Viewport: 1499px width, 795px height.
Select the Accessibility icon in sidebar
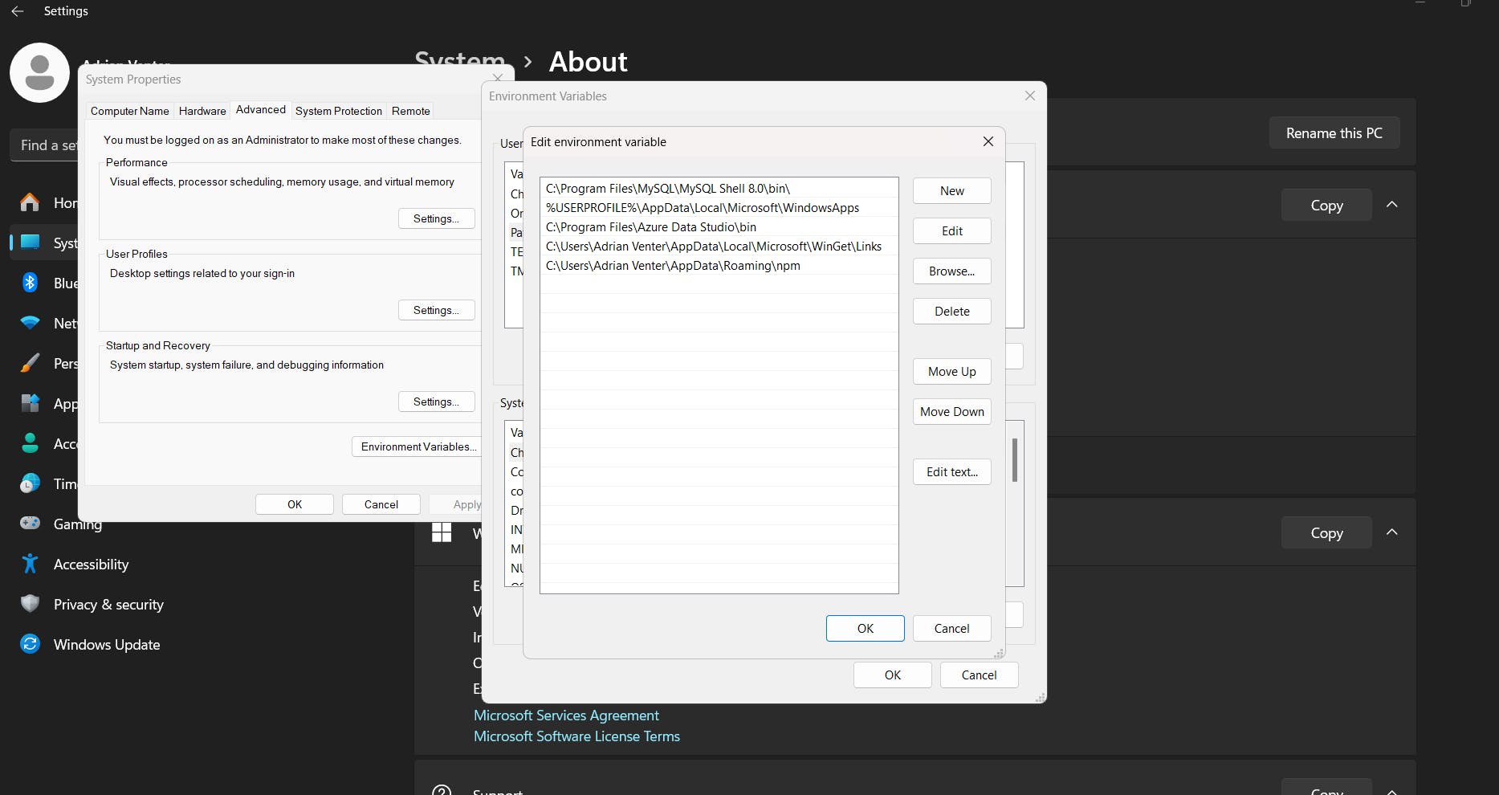click(31, 564)
